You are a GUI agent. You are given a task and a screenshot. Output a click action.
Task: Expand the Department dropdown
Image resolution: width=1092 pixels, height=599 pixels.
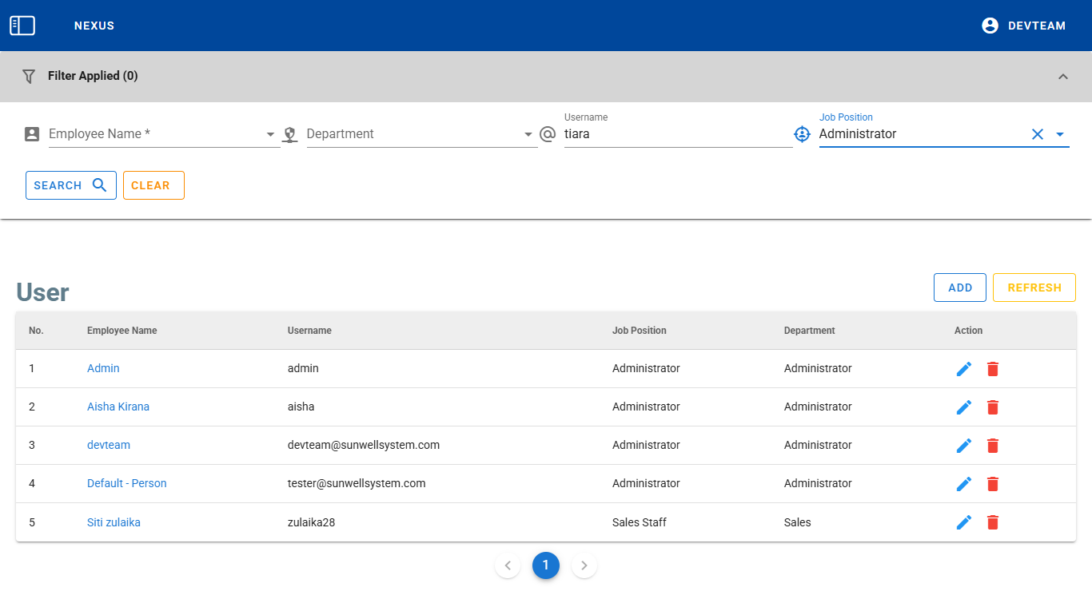pos(528,134)
